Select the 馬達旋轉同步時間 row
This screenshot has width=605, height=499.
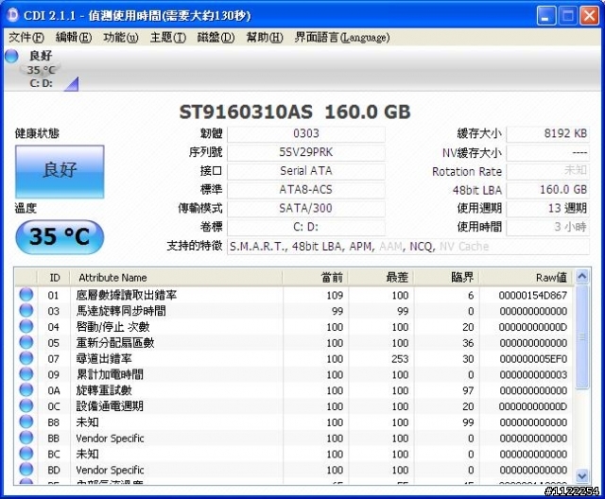(x=294, y=311)
